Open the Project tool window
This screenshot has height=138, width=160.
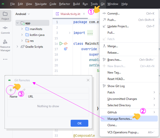(x=5, y=16)
